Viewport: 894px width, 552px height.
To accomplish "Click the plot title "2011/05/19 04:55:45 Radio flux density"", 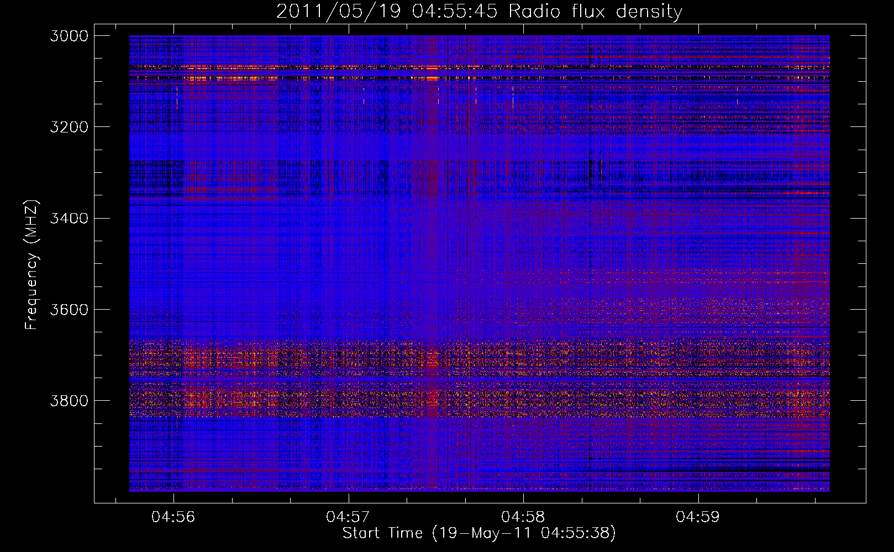I will pos(479,11).
